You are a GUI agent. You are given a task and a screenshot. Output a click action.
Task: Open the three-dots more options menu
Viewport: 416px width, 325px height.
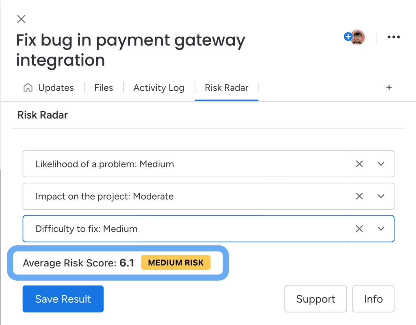[x=394, y=37]
